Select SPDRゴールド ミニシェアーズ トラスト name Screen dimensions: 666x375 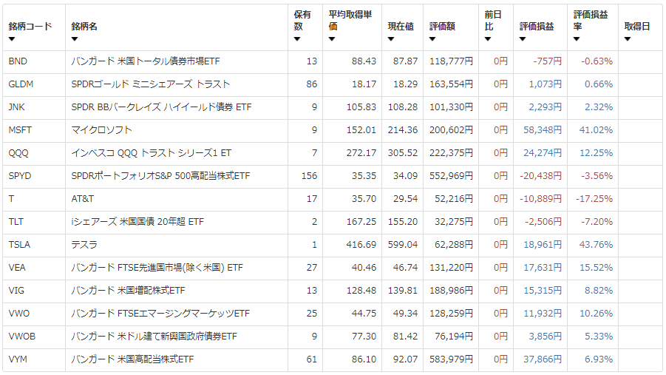click(150, 84)
